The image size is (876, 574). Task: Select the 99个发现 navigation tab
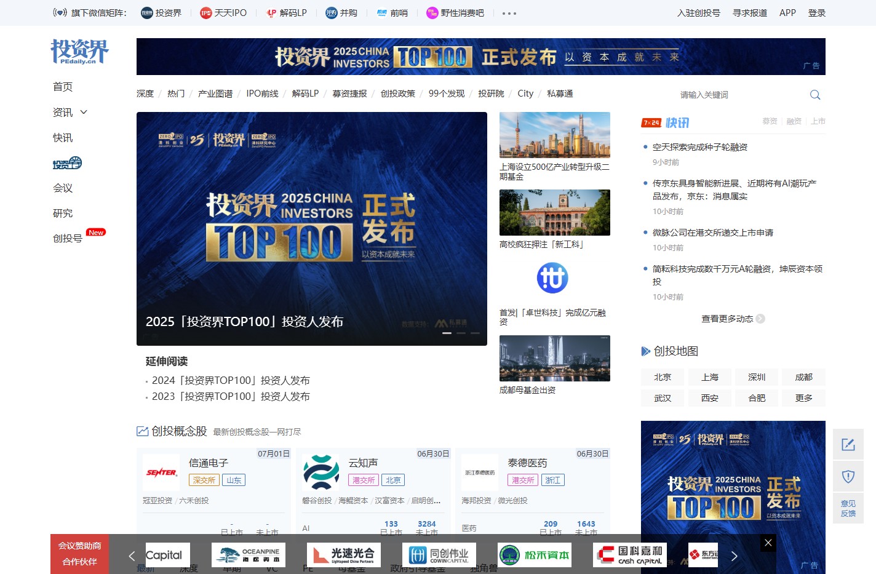(447, 94)
